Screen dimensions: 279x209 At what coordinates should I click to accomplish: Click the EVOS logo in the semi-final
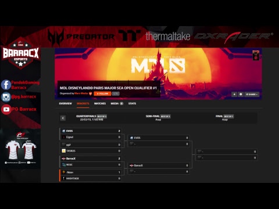131,138
